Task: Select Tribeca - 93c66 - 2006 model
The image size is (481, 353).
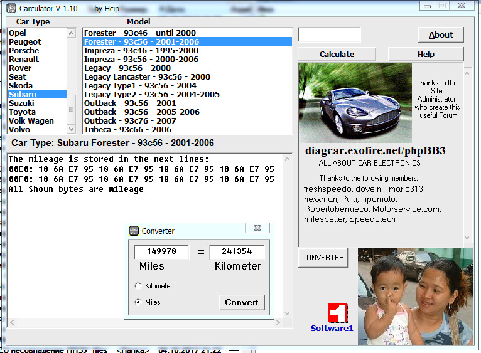Action: (x=187, y=129)
